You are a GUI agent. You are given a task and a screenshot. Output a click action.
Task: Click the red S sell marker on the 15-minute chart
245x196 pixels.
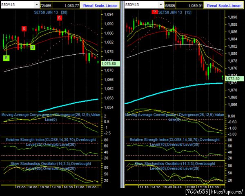click(155, 11)
